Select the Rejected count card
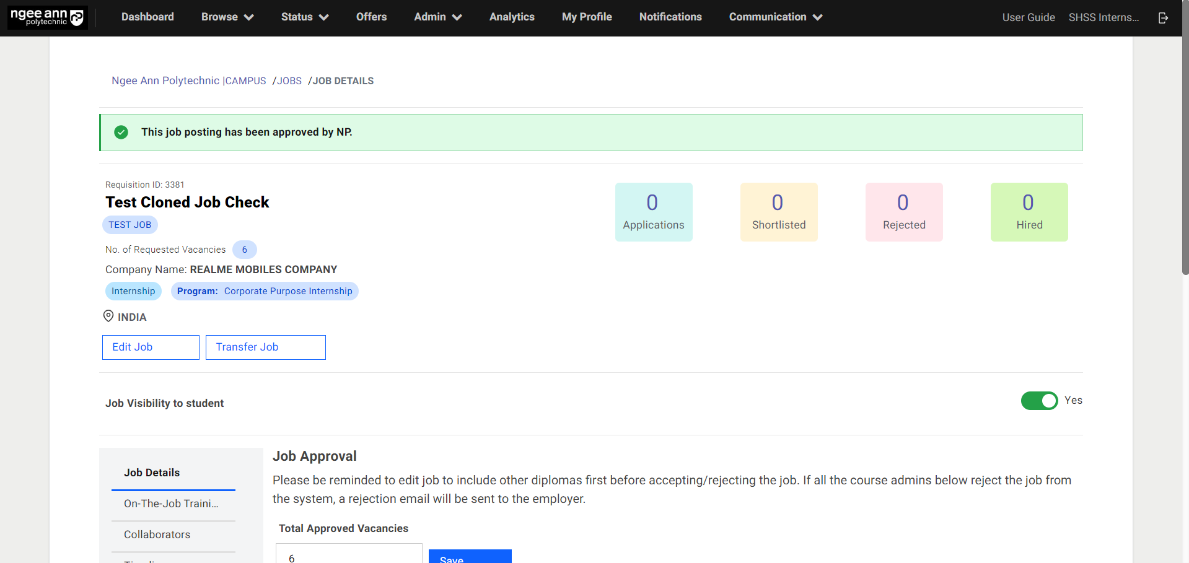Image resolution: width=1189 pixels, height=563 pixels. tap(903, 211)
